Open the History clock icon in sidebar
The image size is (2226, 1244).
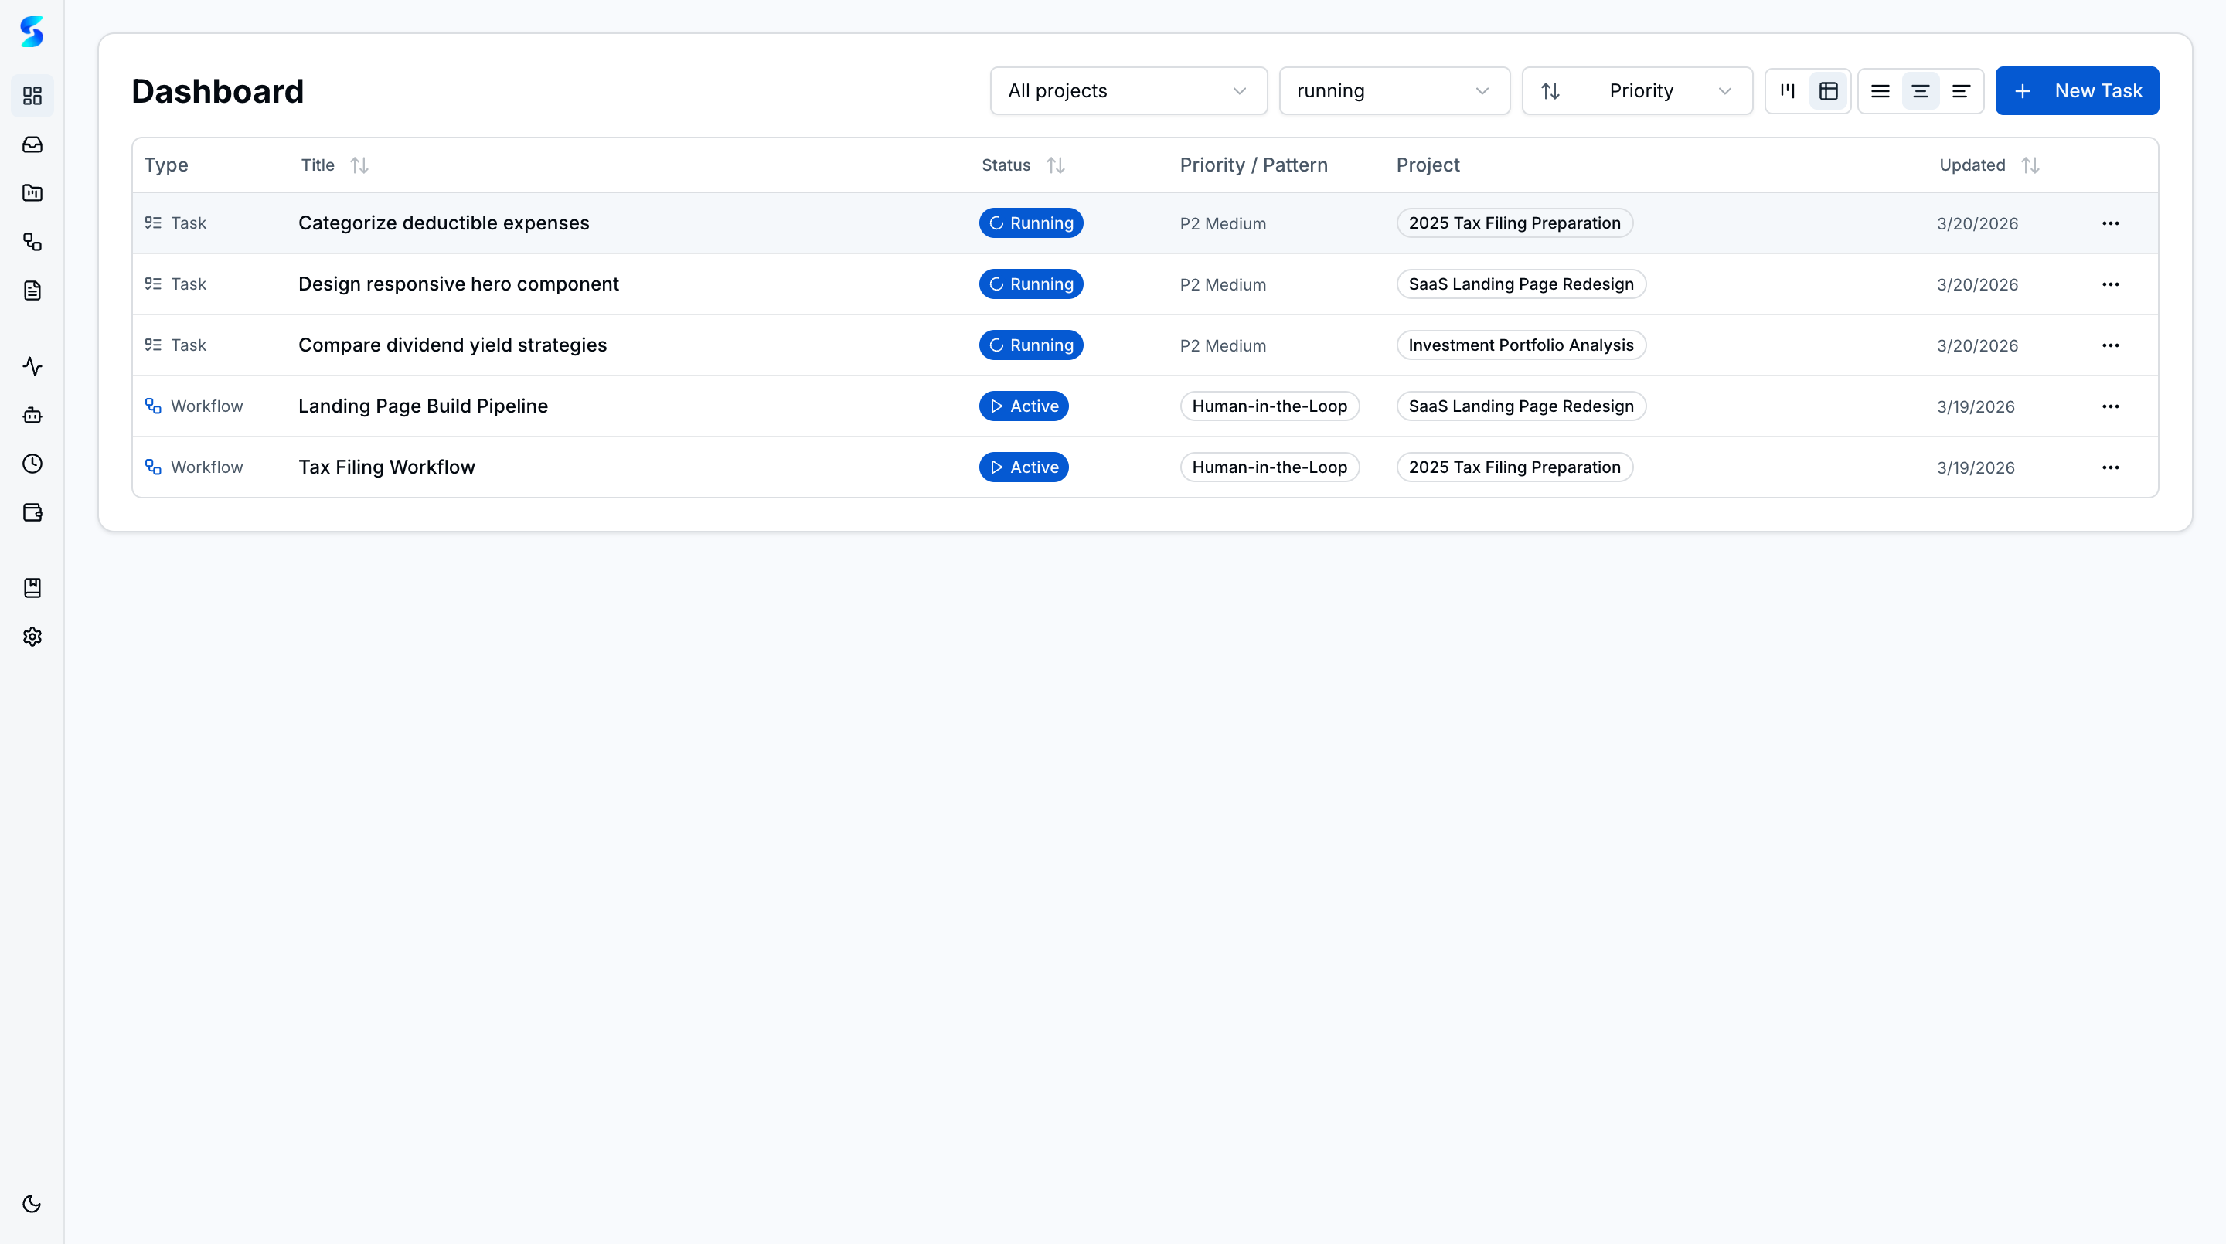tap(32, 463)
